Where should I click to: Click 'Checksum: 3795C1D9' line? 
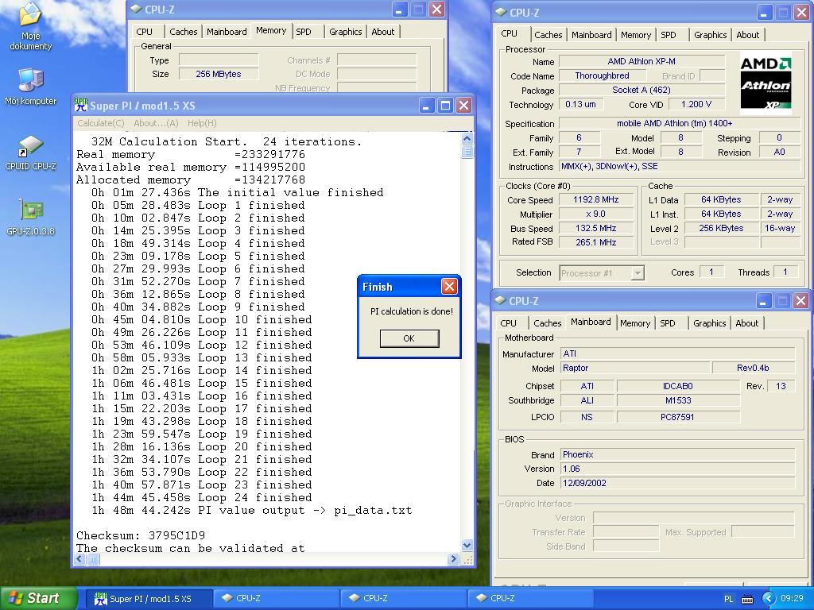click(141, 535)
